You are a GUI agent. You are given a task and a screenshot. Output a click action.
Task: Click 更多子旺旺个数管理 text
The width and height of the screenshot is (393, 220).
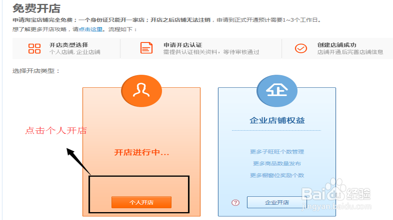tap(277, 152)
